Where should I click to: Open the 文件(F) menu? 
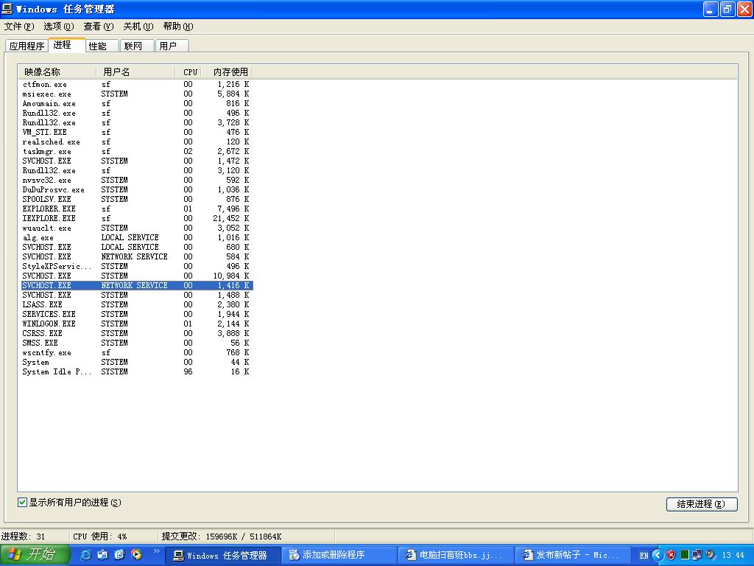(18, 27)
